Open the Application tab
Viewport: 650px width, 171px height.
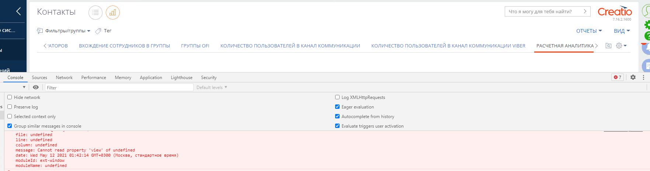tap(151, 78)
